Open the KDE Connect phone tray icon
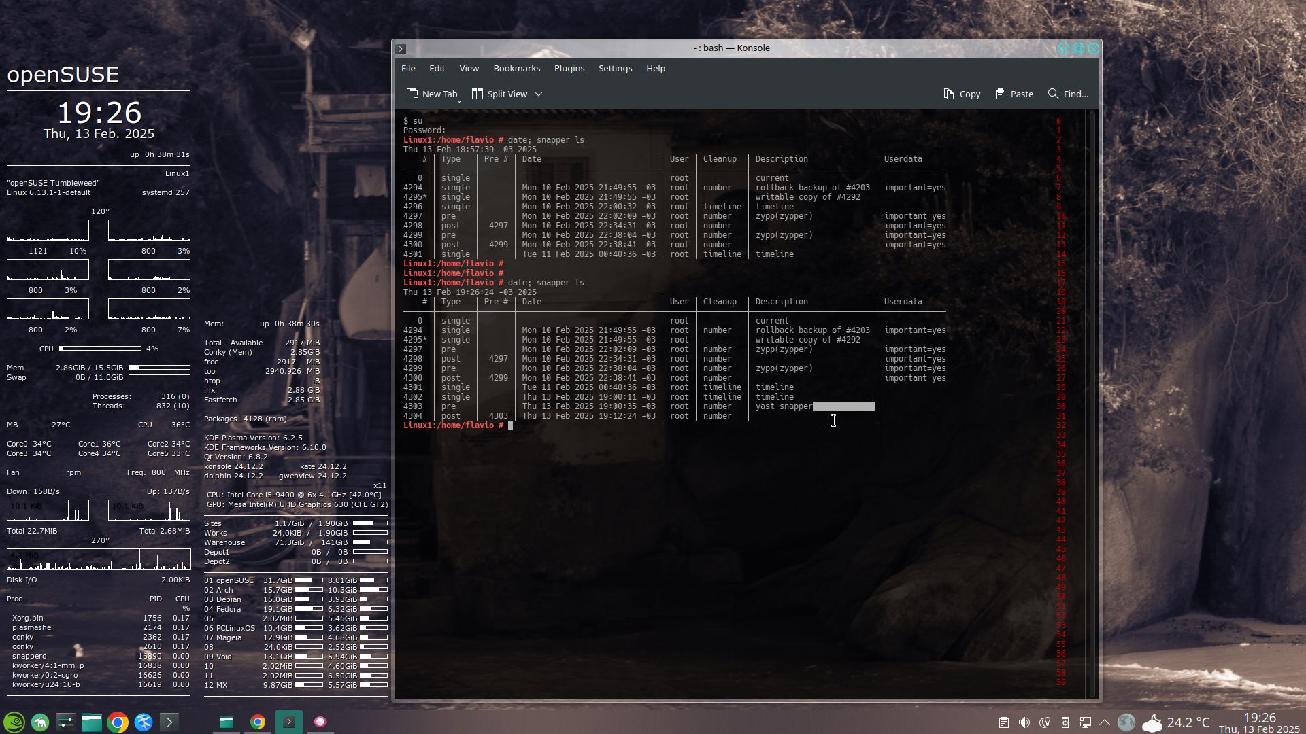The width and height of the screenshot is (1306, 734). point(1065,722)
